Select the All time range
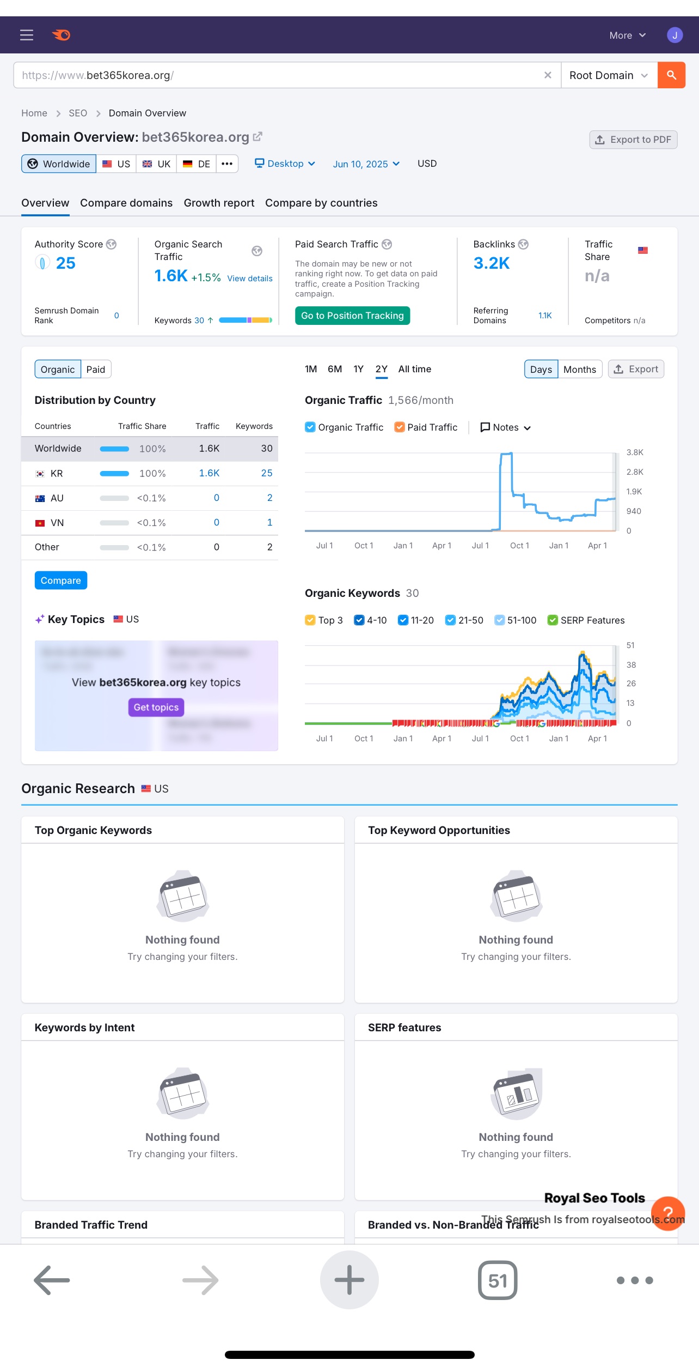This screenshot has height=1372, width=699. [x=415, y=369]
